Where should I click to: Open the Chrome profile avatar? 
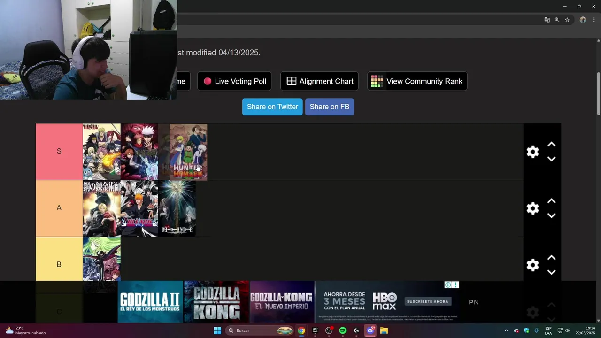[583, 20]
